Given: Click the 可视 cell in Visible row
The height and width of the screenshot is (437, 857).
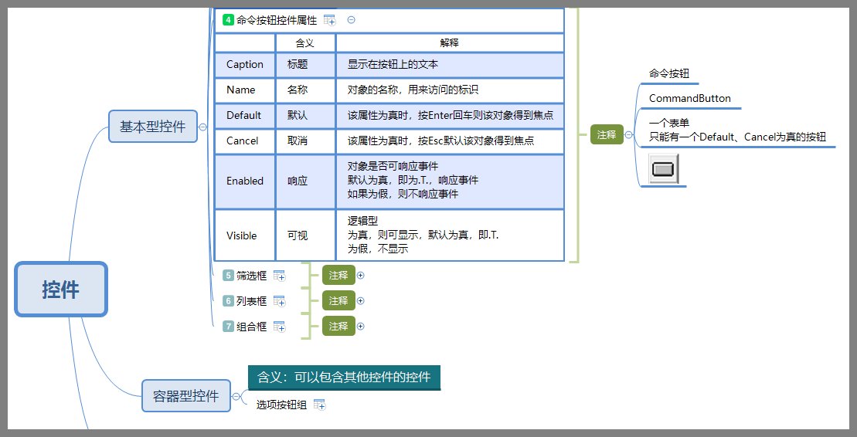Looking at the screenshot, I should pos(305,235).
